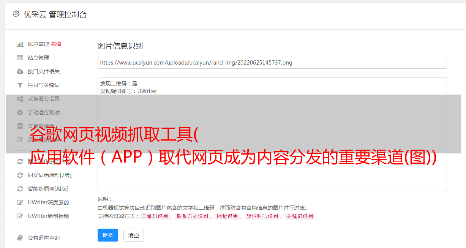The height and width of the screenshot is (248, 466).
Task: Click the 联系方式识别 tag
Action: coord(192,216)
